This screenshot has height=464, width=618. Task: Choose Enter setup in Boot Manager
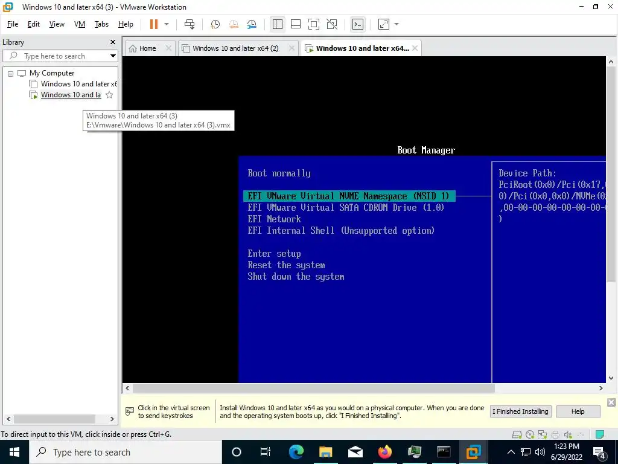(x=274, y=254)
